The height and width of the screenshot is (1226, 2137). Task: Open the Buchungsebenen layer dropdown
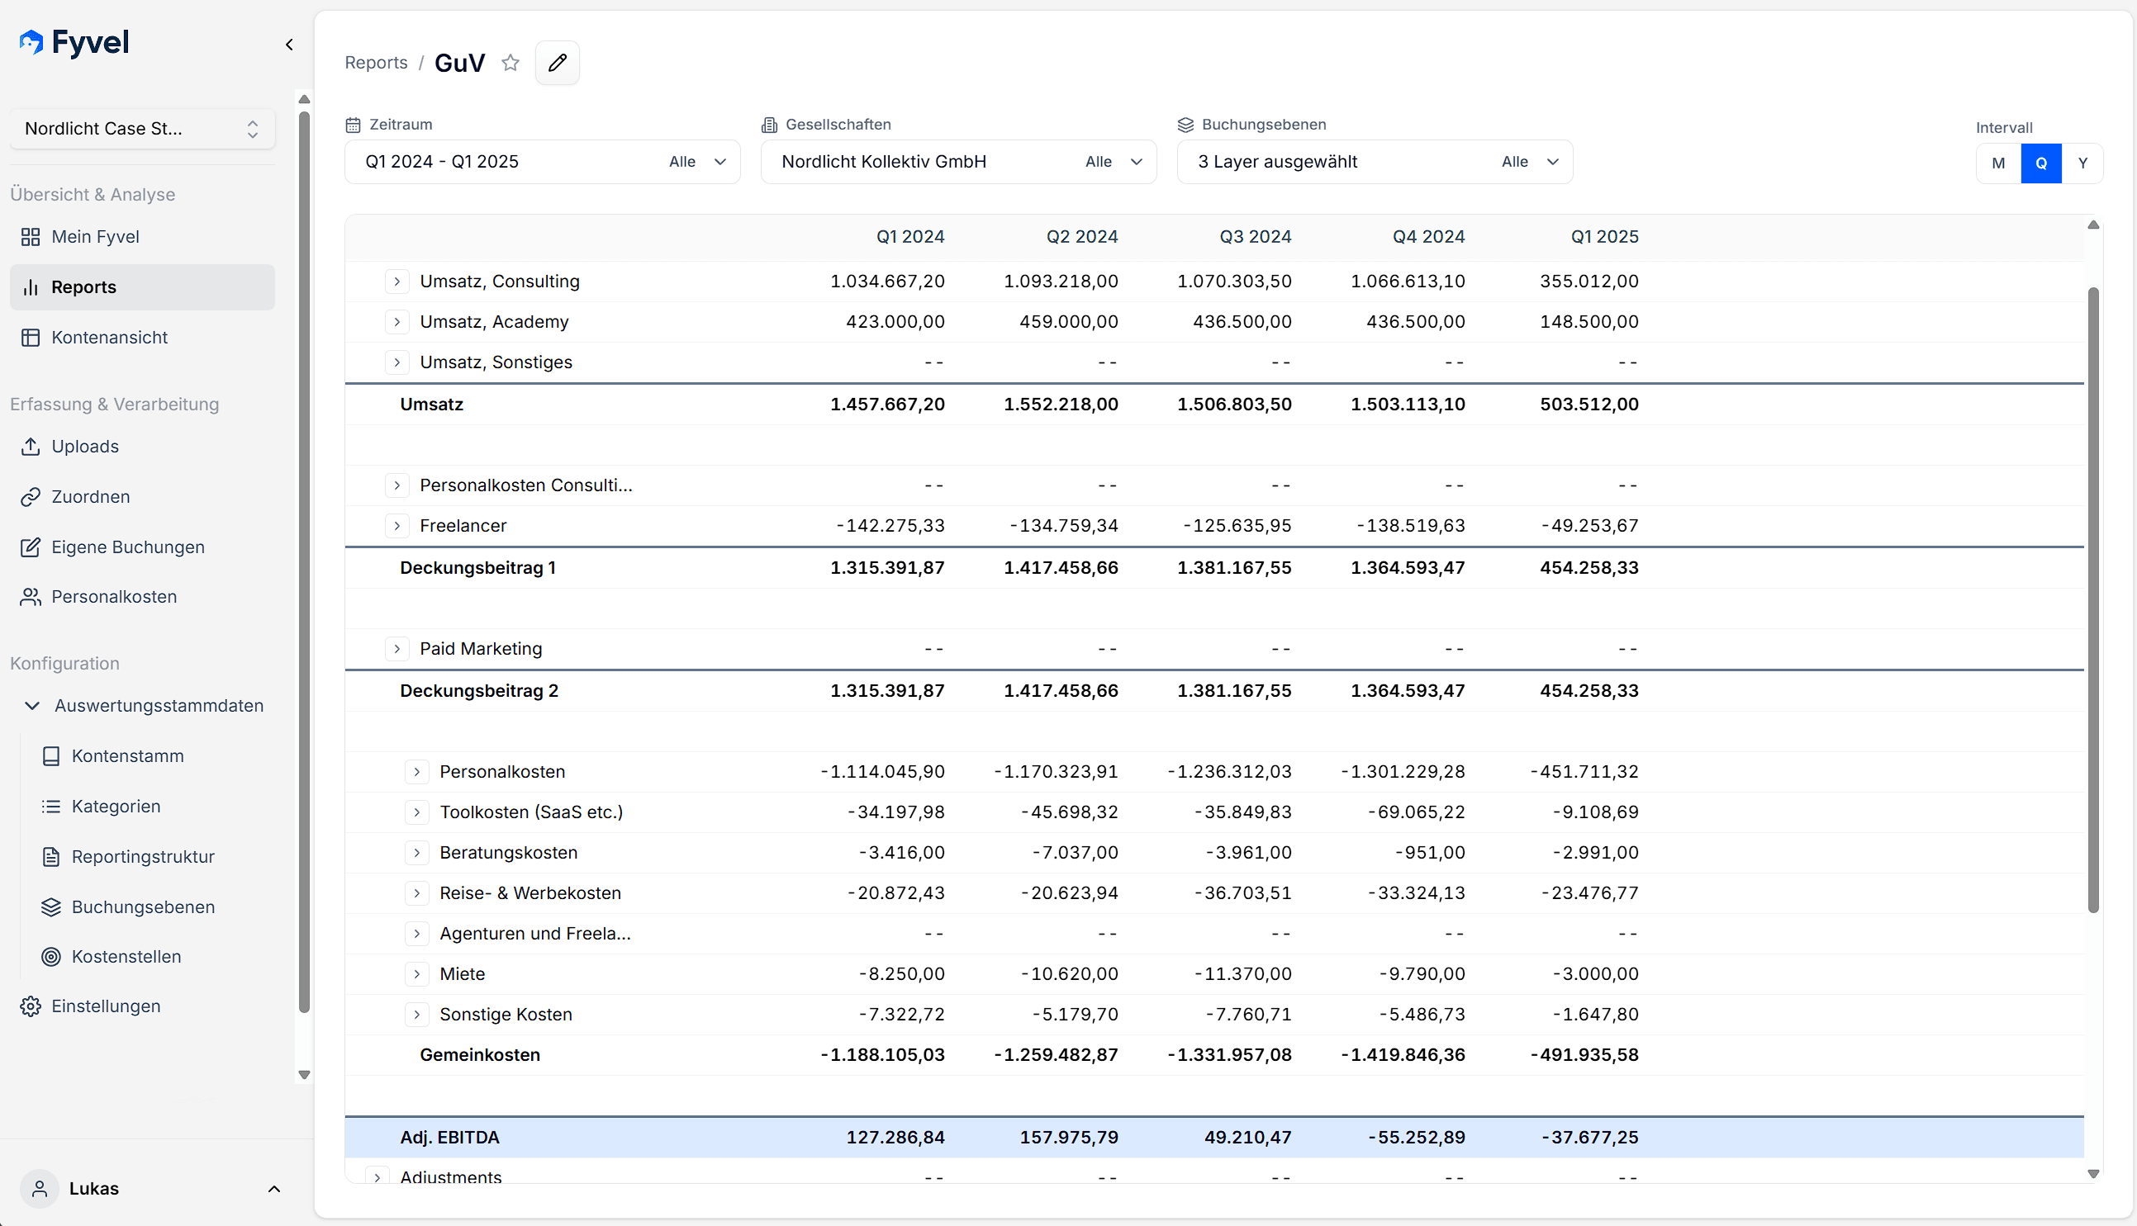pos(1375,162)
